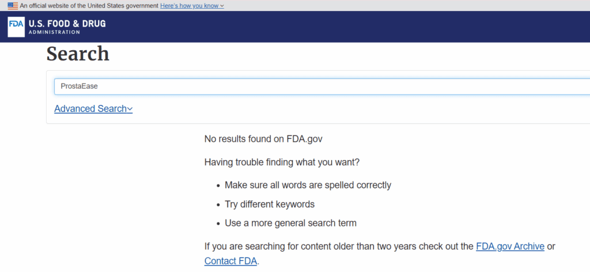Click the "Try different keywords" bullet
Image resolution: width=590 pixels, height=272 pixels.
click(x=270, y=204)
